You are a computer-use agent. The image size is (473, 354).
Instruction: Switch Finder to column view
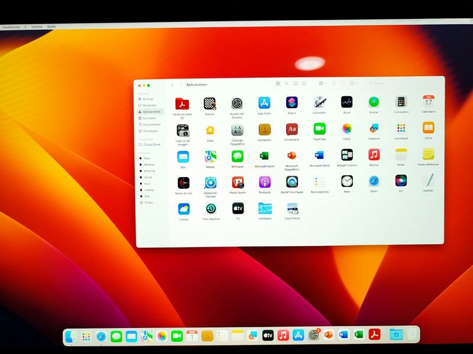[x=296, y=83]
